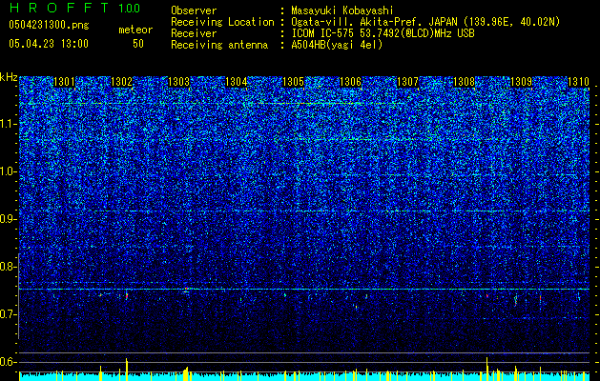This screenshot has height=381, width=600.
Task: Click the 1310 time marker
Action: click(578, 82)
